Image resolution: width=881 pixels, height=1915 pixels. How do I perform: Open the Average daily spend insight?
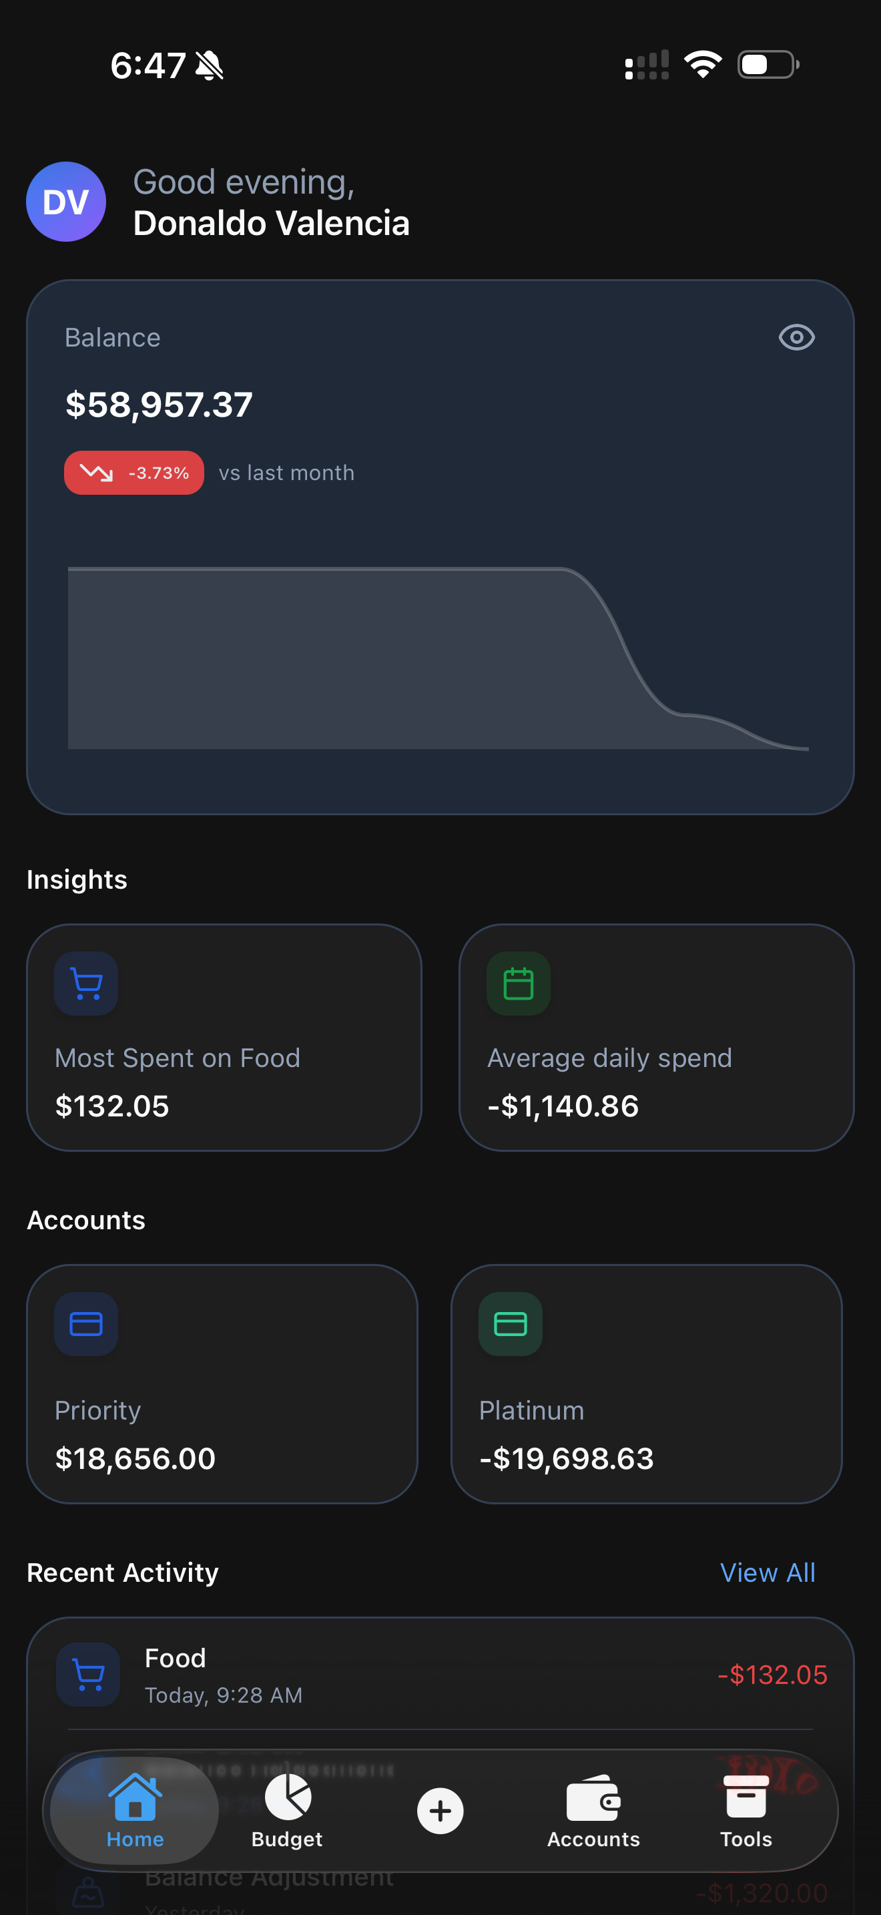[x=657, y=1038]
